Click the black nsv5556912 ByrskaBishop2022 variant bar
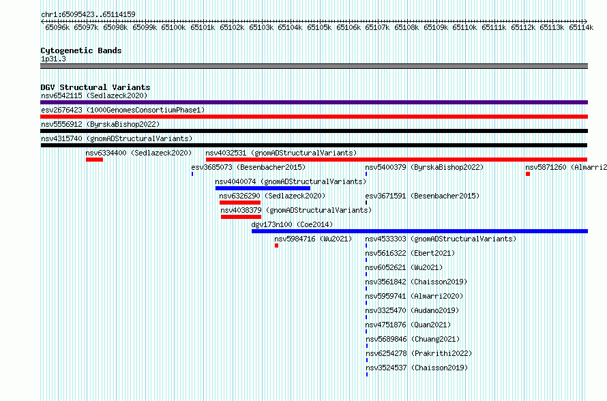 tap(314, 131)
